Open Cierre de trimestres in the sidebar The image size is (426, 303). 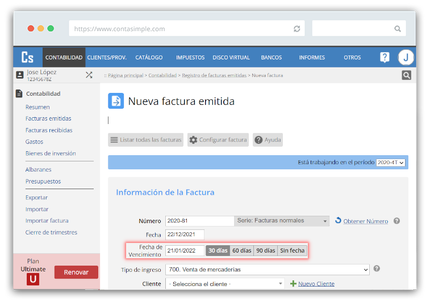51,232
